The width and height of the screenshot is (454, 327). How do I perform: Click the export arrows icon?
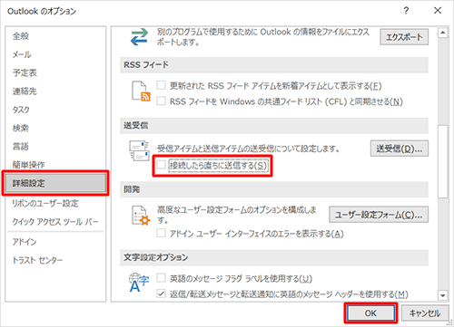(139, 37)
